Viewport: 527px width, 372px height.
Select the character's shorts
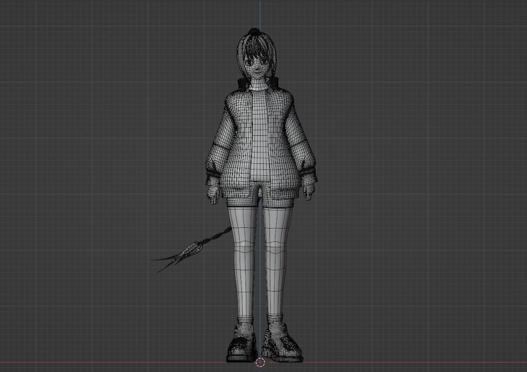coord(260,195)
